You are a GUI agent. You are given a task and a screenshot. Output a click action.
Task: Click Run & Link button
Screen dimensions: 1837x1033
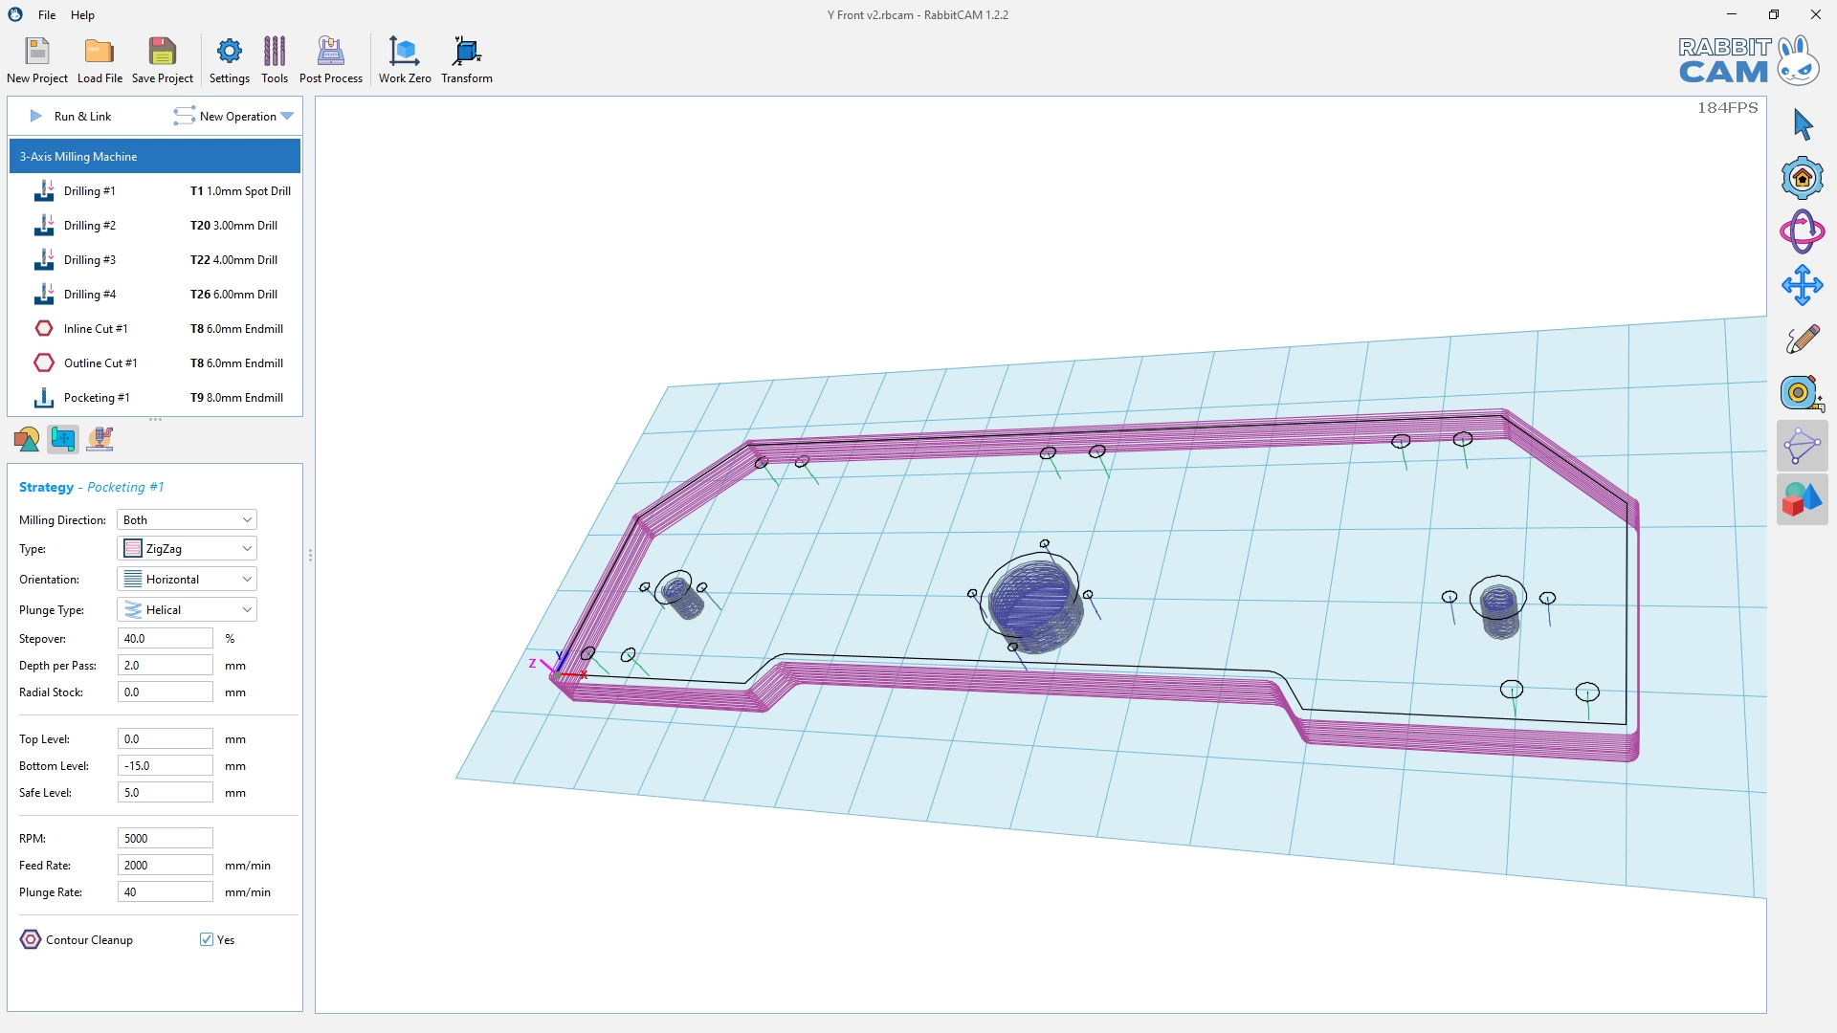(71, 116)
